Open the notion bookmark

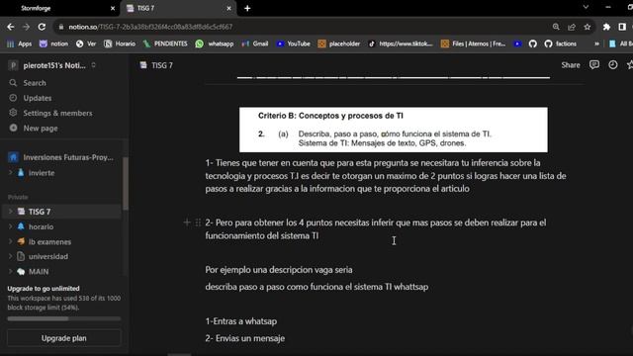pos(53,44)
